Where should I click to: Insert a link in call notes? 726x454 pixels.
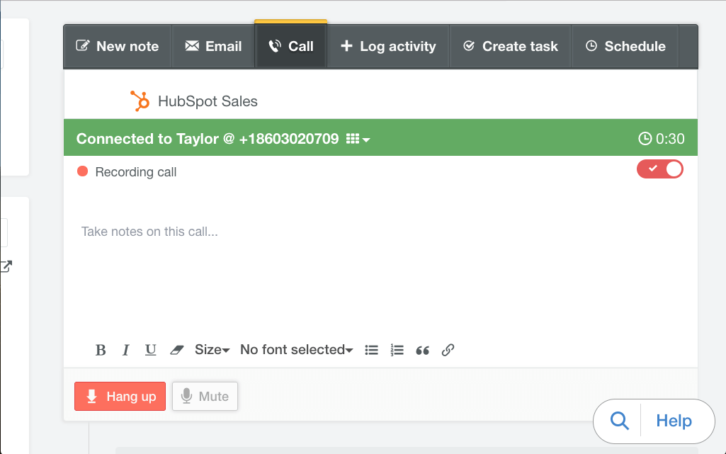tap(448, 349)
